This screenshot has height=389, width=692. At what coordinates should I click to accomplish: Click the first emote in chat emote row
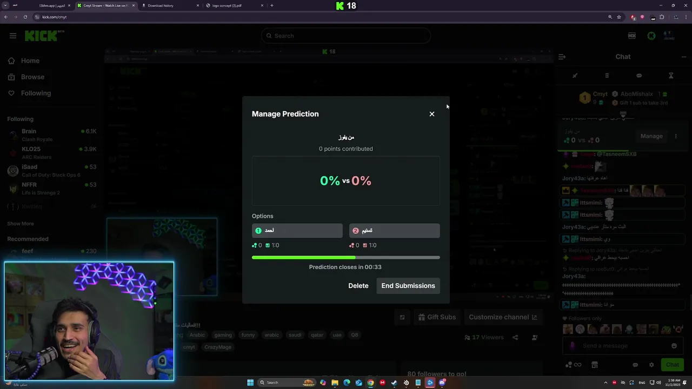(568, 328)
